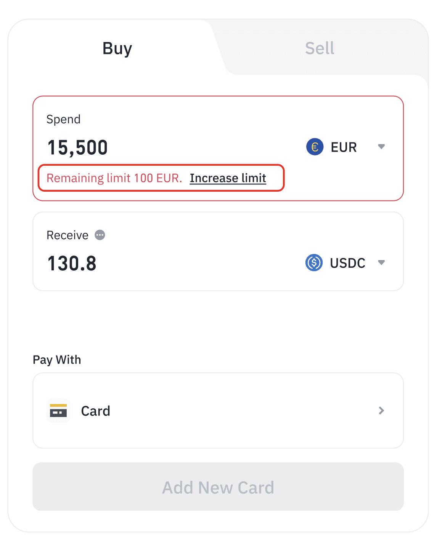This screenshot has width=437, height=540.
Task: Click the USDC currency label
Action: click(x=347, y=263)
